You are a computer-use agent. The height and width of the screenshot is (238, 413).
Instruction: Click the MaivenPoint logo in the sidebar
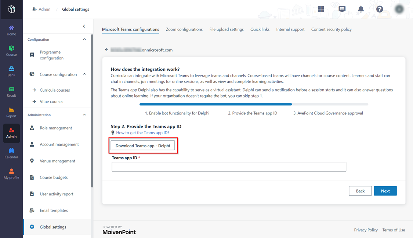point(11,9)
